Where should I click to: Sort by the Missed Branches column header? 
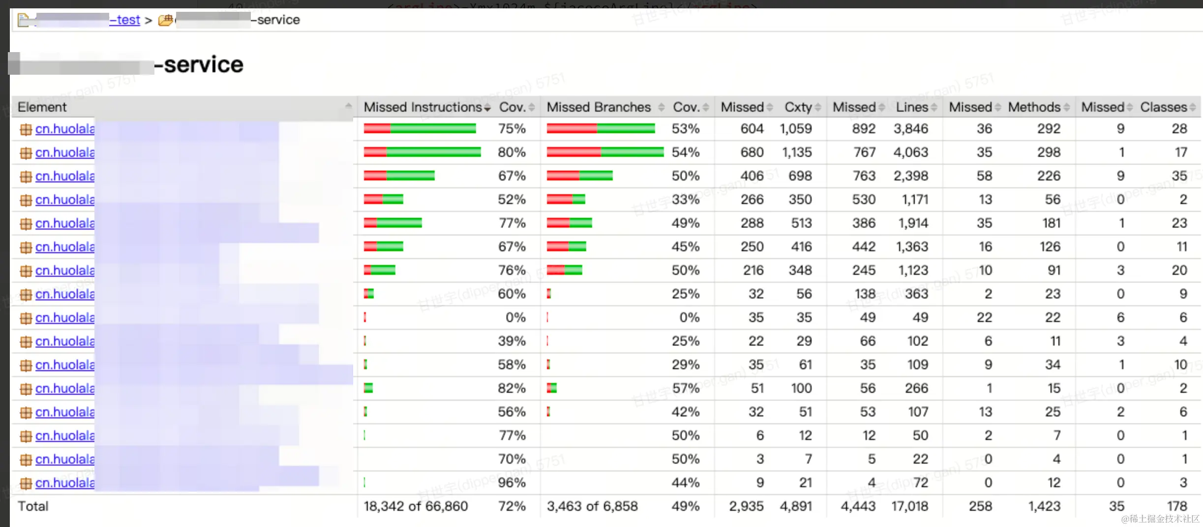605,107
